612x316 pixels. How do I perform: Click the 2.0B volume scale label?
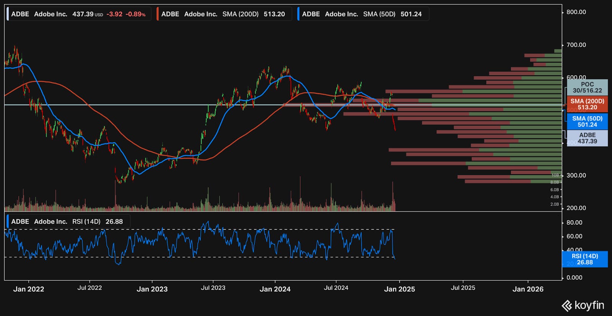pos(555,204)
